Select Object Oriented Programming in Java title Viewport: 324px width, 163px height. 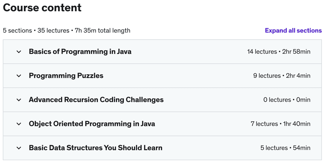[x=92, y=124]
